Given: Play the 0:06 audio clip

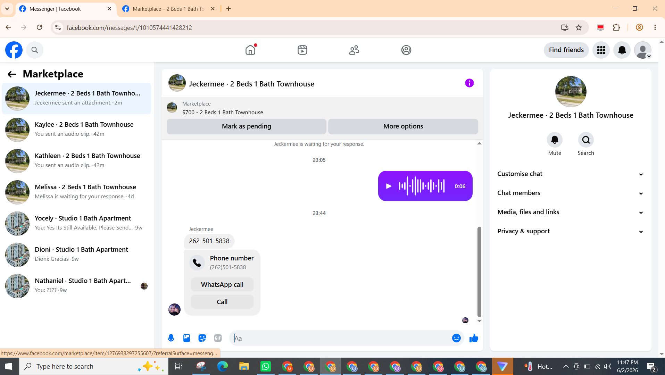Looking at the screenshot, I should (389, 186).
